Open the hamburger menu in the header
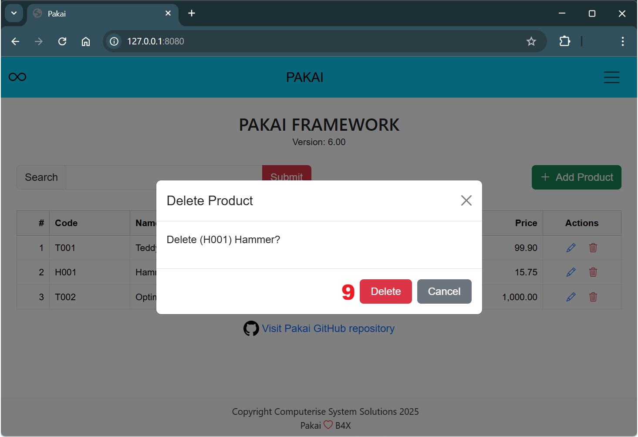638x437 pixels. tap(611, 77)
